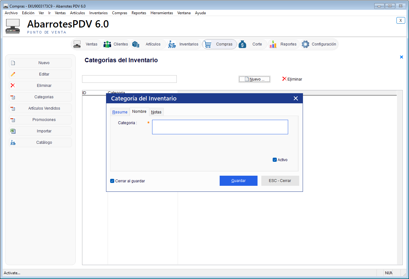The height and width of the screenshot is (279, 409).
Task: Open the Ventas menu in the menu bar
Action: (60, 13)
